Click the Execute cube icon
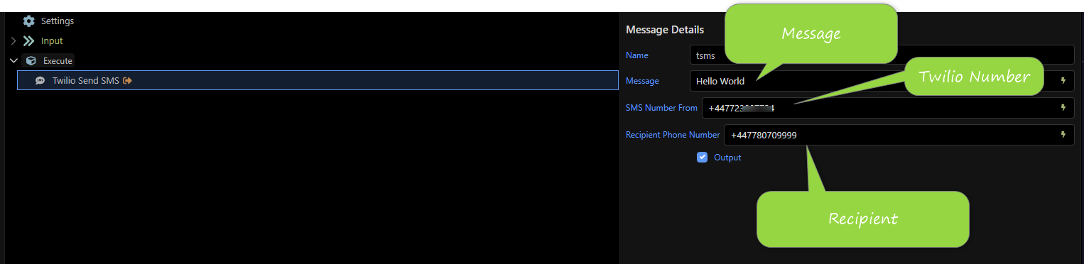This screenshot has height=264, width=1084. click(31, 61)
